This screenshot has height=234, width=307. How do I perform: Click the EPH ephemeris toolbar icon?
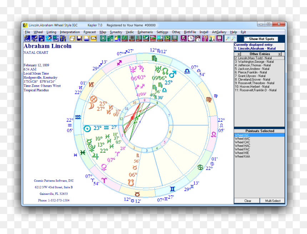coord(174,39)
